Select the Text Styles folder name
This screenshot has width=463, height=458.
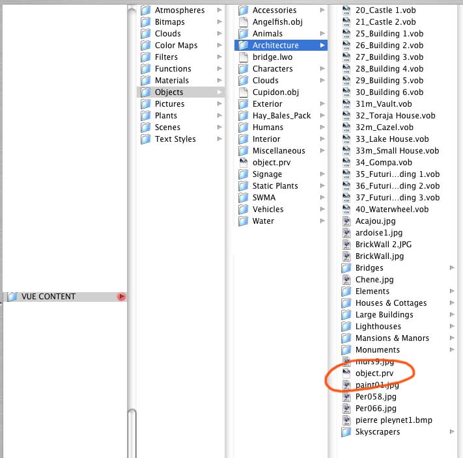[x=175, y=139]
